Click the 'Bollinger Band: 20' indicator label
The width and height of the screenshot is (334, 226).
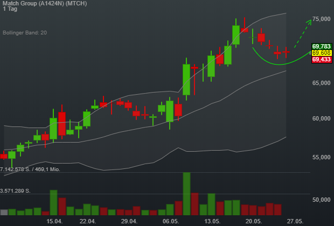[x=25, y=33]
